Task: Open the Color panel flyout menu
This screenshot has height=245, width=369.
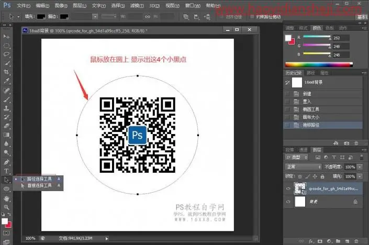Action: (x=364, y=28)
